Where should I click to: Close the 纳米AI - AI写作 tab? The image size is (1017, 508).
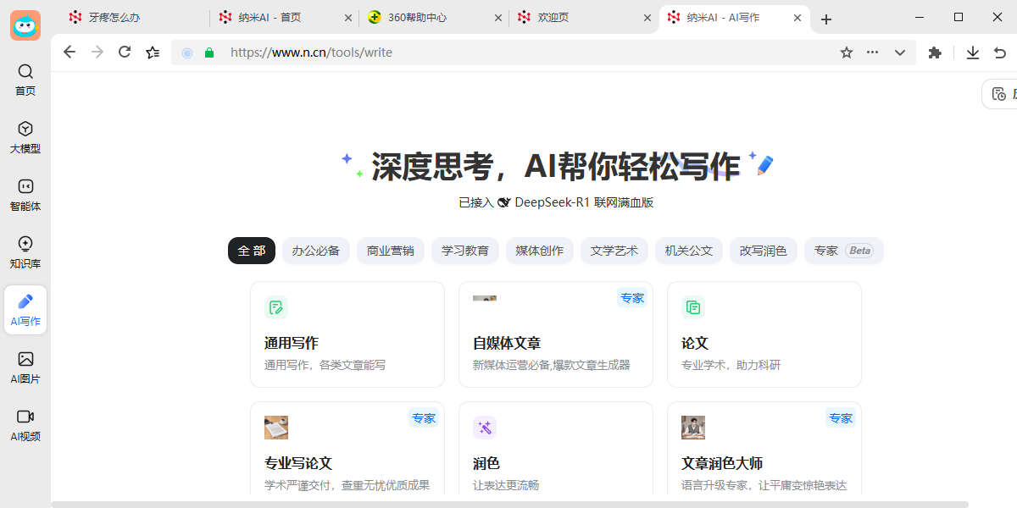[796, 17]
